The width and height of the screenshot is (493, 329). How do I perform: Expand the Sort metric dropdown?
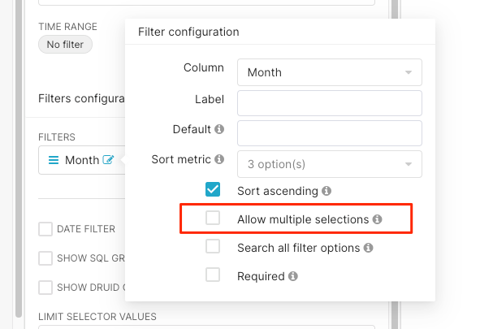click(329, 163)
